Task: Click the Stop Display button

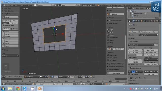Action: [115, 73]
